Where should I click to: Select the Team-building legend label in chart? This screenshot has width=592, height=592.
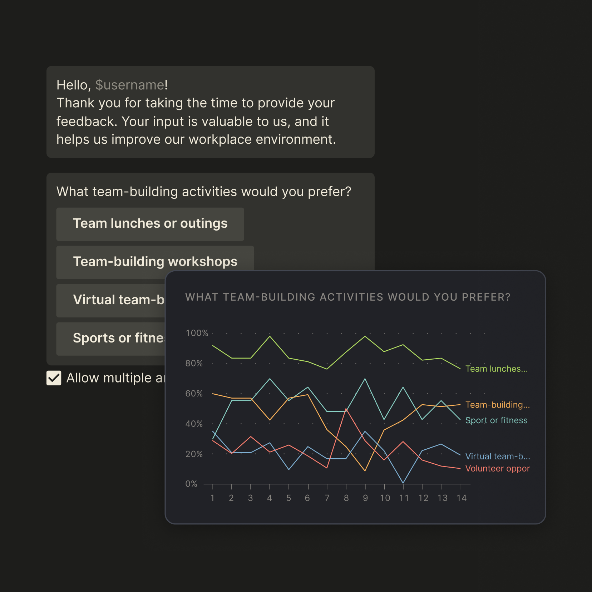point(498,405)
